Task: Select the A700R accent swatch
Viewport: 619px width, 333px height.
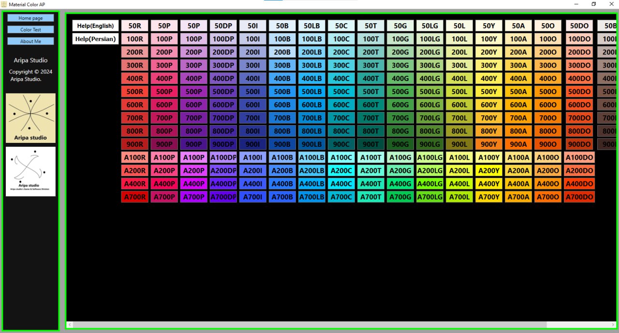Action: pyautogui.click(x=135, y=196)
